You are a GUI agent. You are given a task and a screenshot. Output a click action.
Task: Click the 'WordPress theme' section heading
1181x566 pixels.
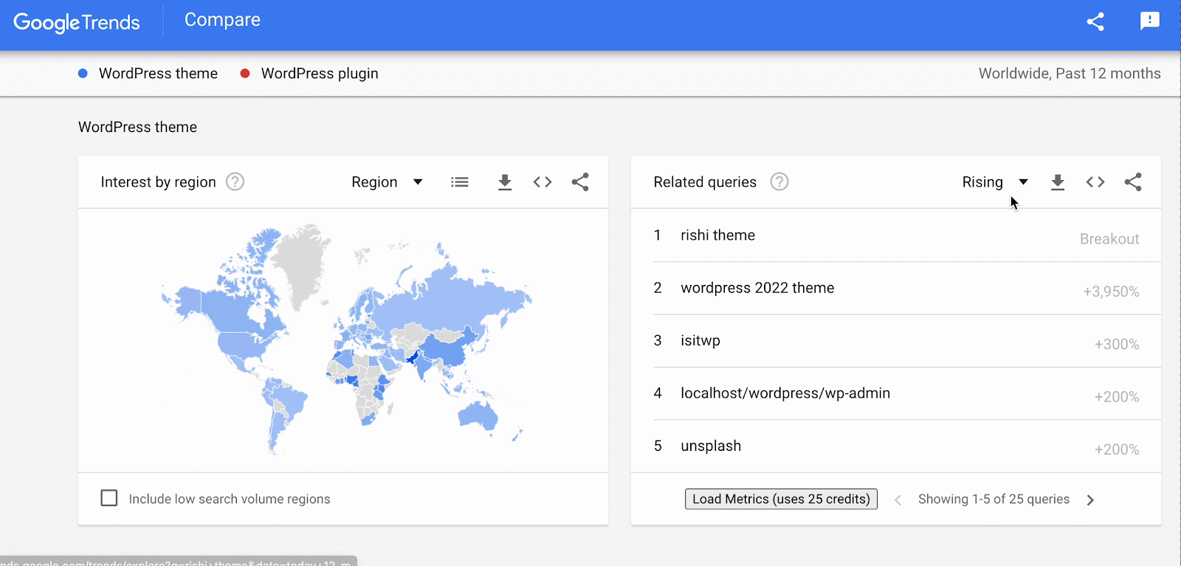(137, 127)
